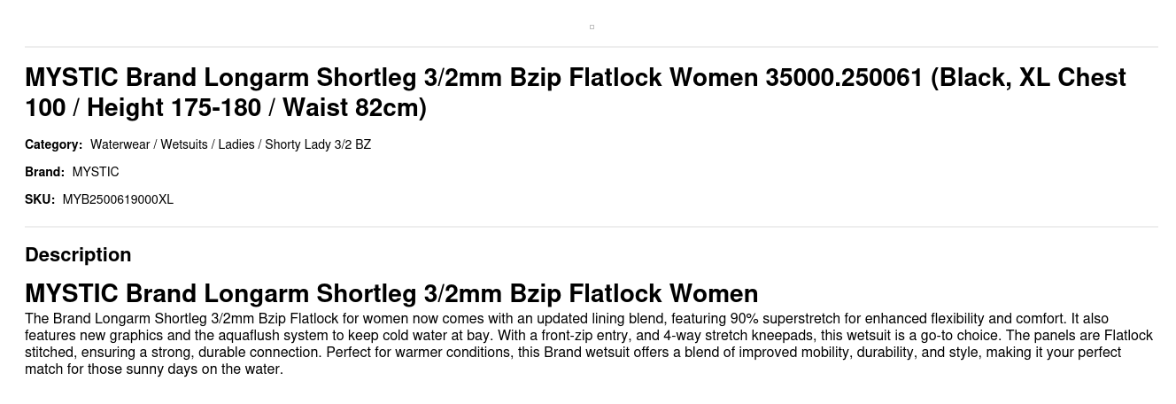Viewport: 1176px width, 404px height.
Task: Click the Description section heading
Action: 78,255
